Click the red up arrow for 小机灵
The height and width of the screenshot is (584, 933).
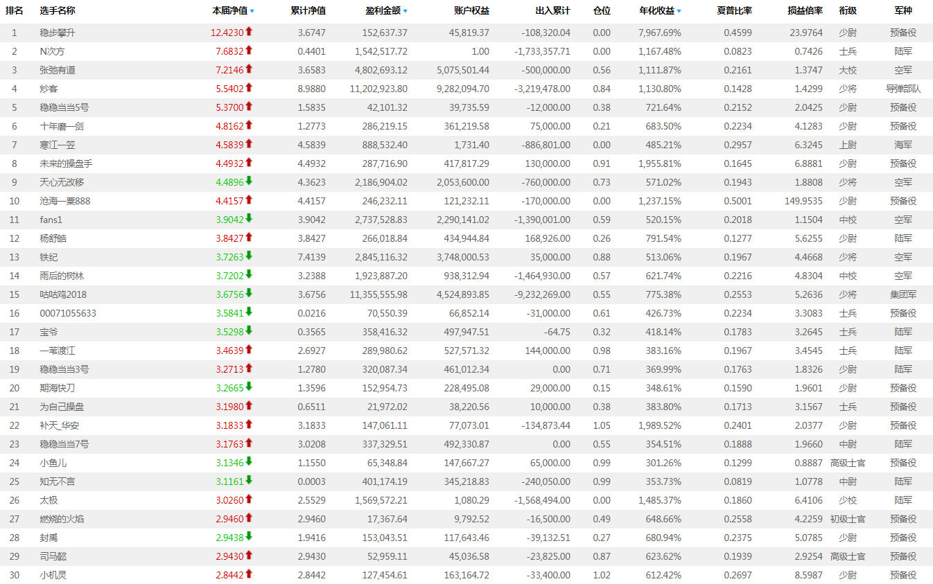tap(249, 574)
